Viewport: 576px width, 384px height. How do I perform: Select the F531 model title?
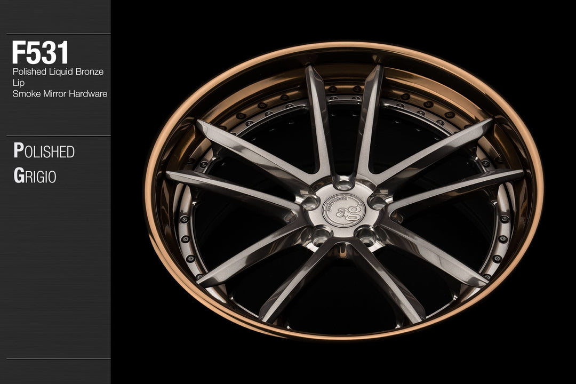(x=41, y=52)
